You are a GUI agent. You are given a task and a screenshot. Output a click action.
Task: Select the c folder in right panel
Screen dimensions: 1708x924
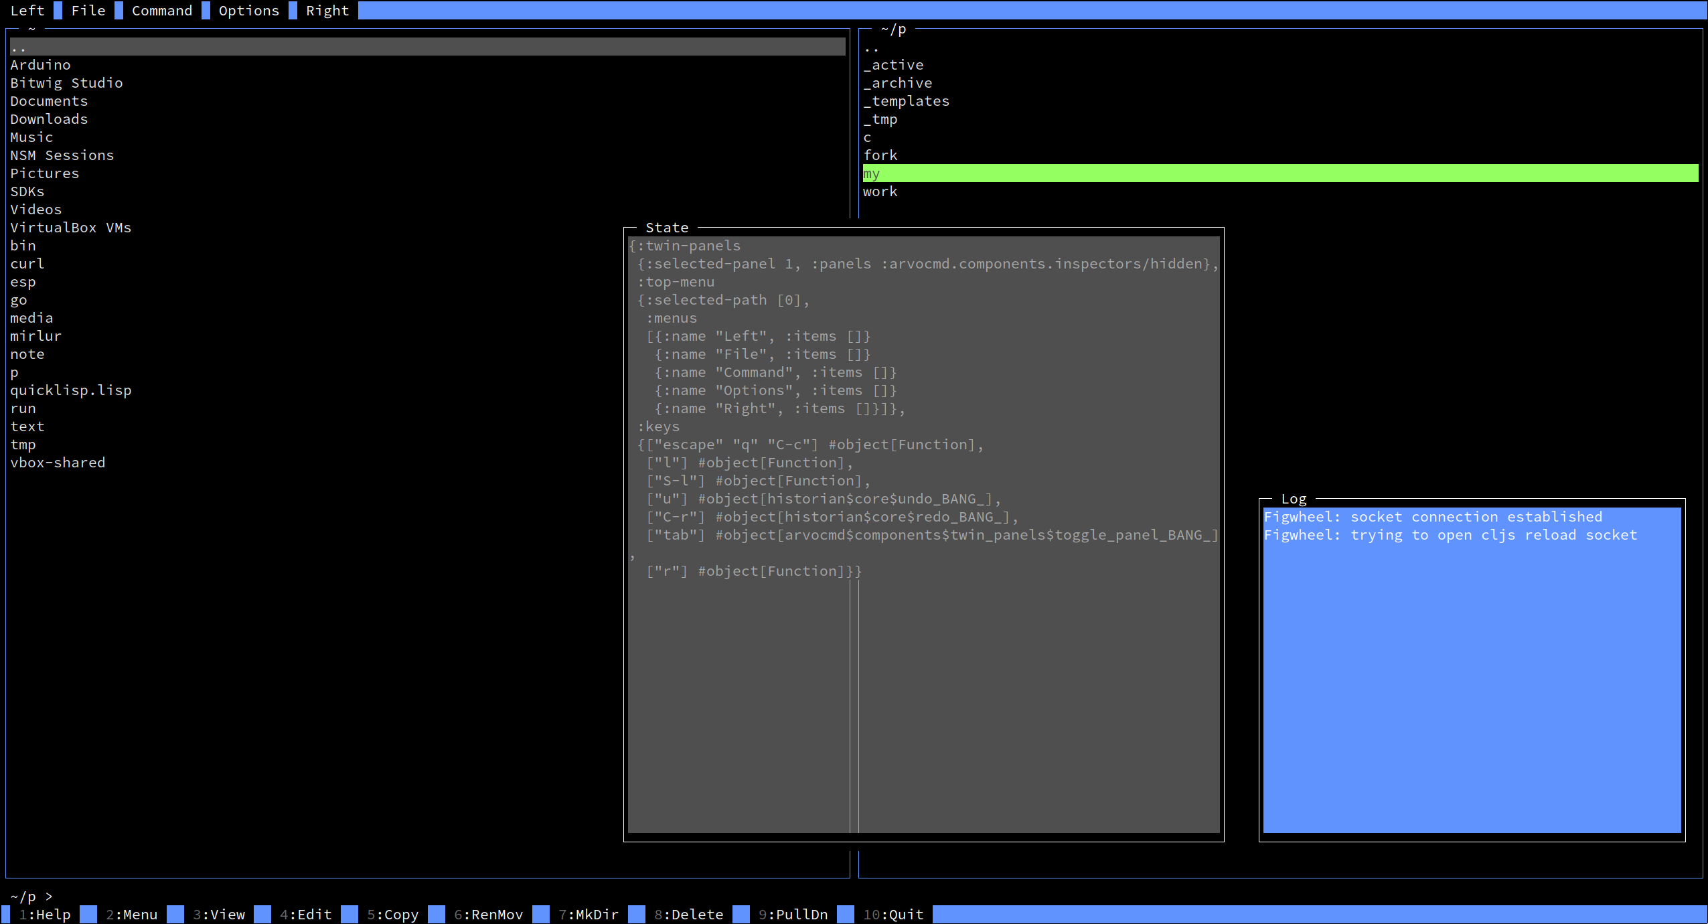pyautogui.click(x=867, y=137)
